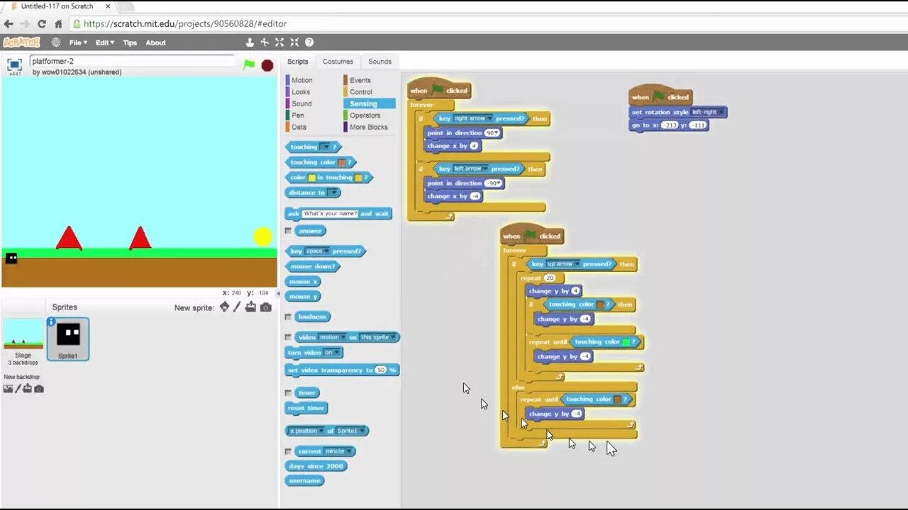Open the touching block dropdown in the palette
Screen dimensions: 908x510
point(325,147)
